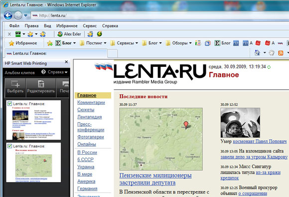Click the Выбрать selection tool icon
The height and width of the screenshot is (197, 289).
15,84
